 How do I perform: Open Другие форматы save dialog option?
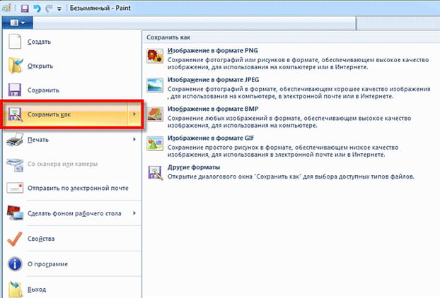[x=194, y=167]
